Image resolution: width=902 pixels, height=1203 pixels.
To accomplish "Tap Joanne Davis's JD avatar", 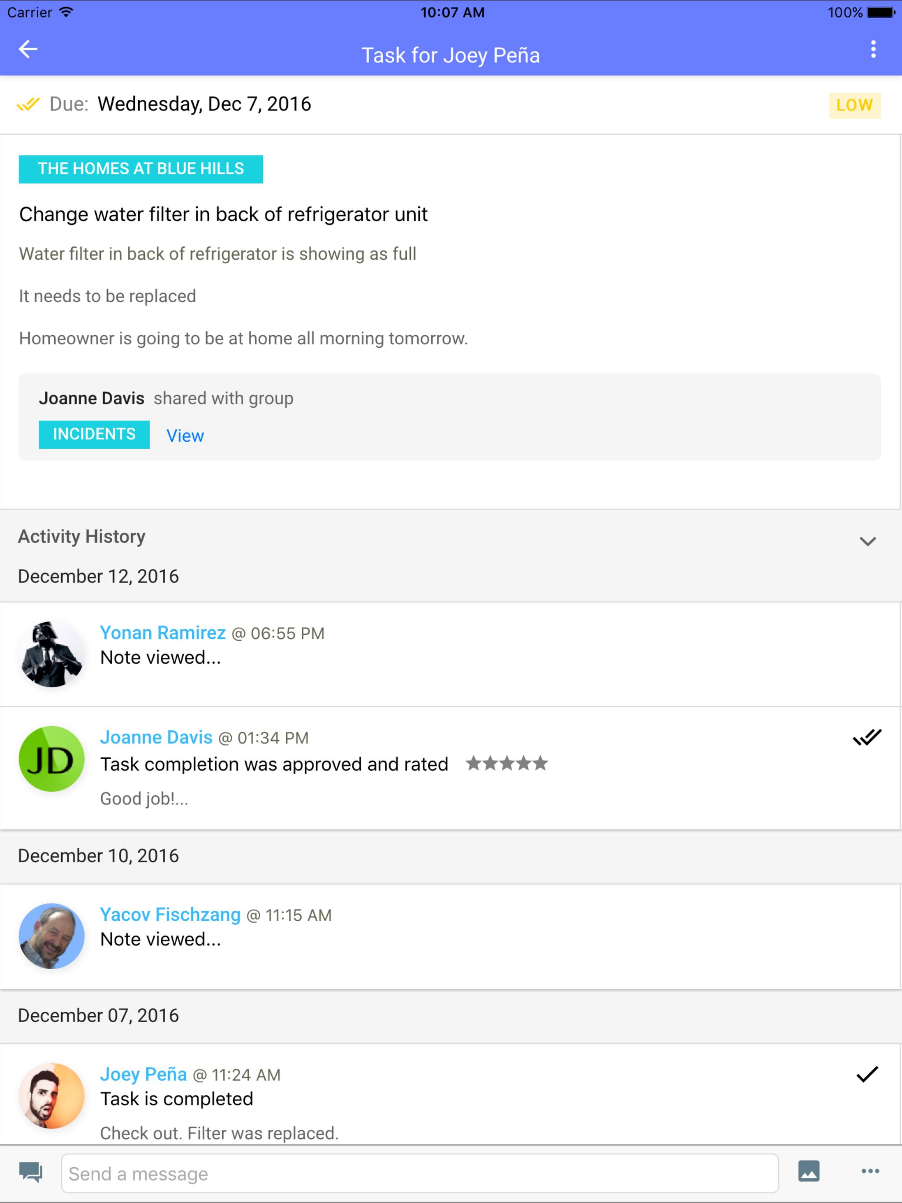I will [52, 759].
